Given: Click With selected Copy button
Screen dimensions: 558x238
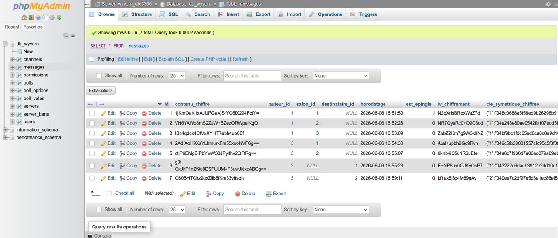Looking at the screenshot, I should [215, 194].
